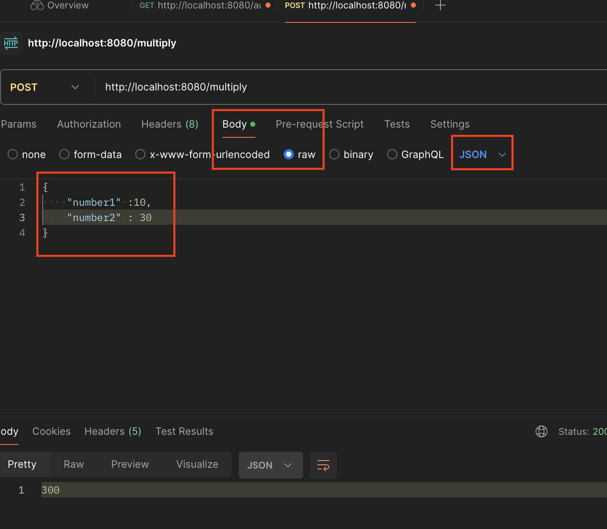Click the Status: 200 label
The height and width of the screenshot is (529, 607).
click(x=582, y=431)
